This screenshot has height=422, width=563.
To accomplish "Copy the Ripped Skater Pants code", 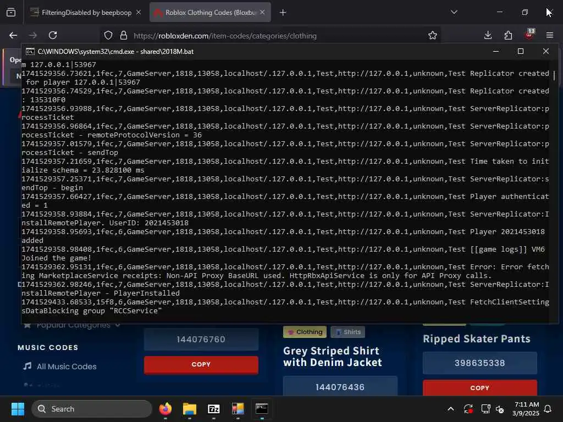I will coord(479,387).
